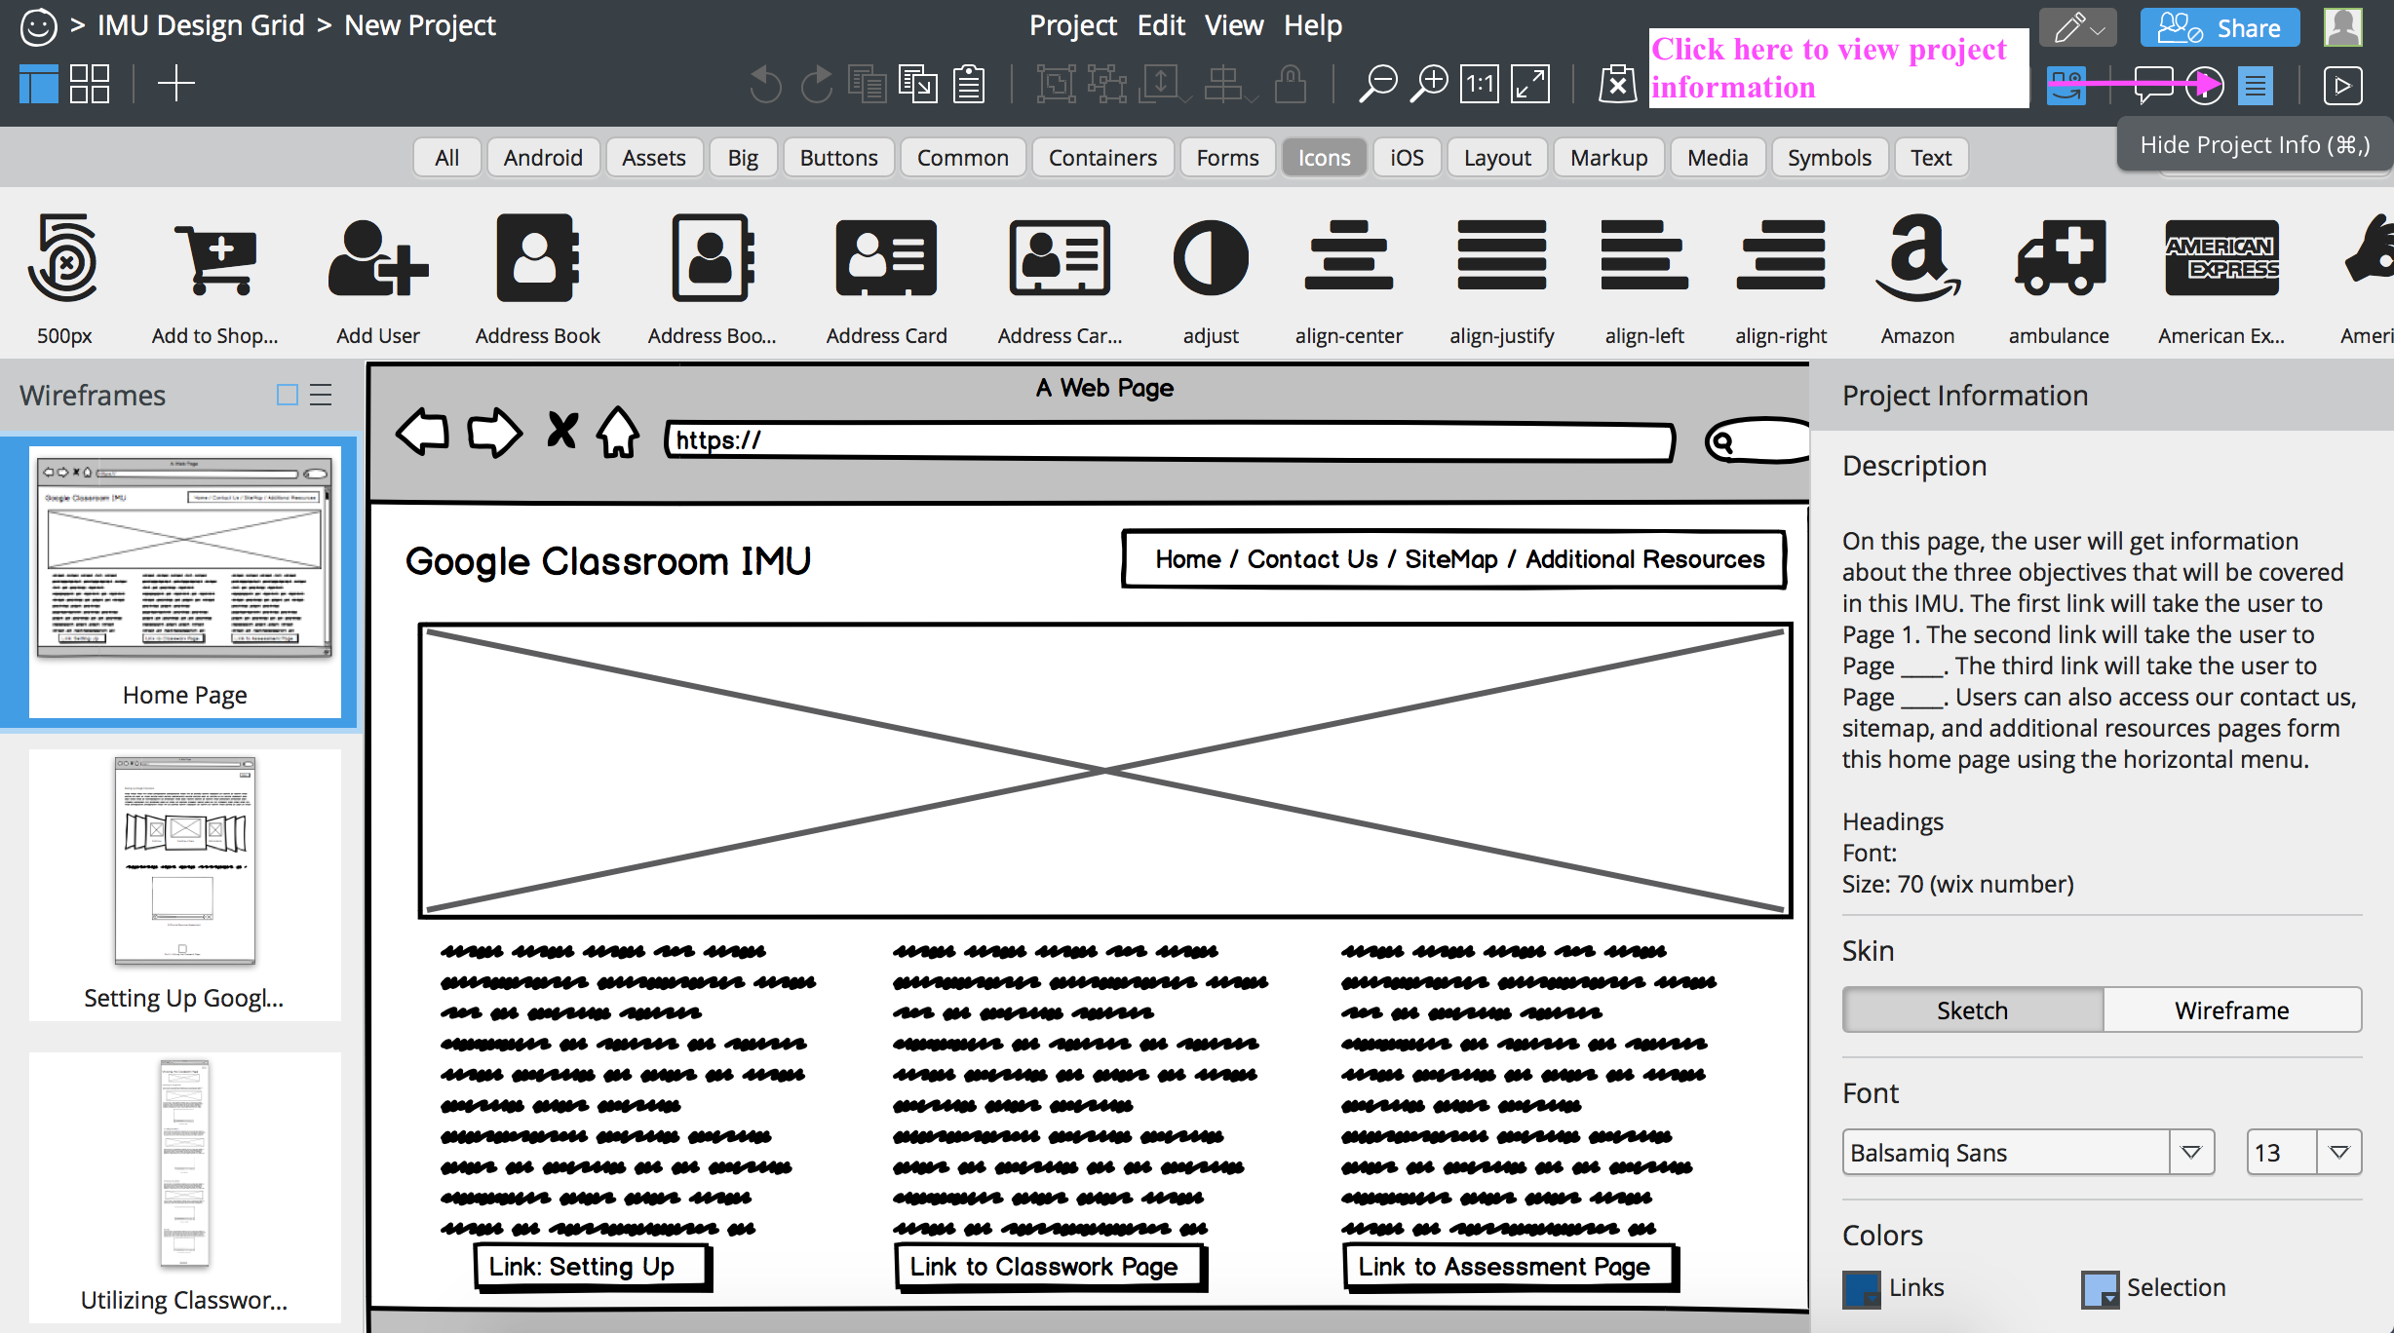Open the Help menu
This screenshot has height=1333, width=2394.
1312,25
